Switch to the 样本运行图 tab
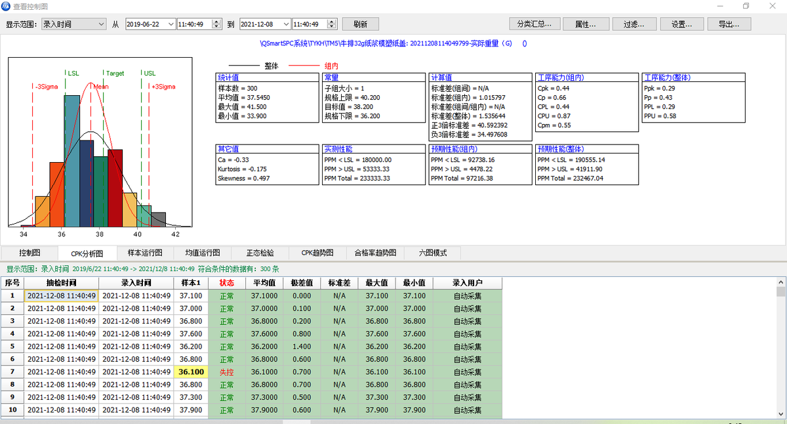Image resolution: width=787 pixels, height=424 pixels. pyautogui.click(x=146, y=253)
